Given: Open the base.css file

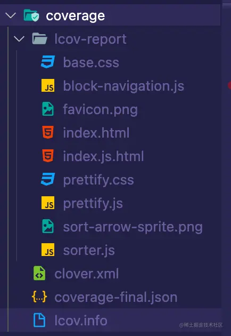Looking at the screenshot, I should pos(91,62).
